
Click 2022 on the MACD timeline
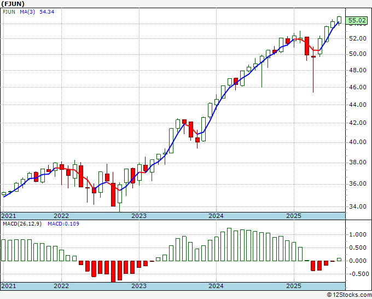pos(61,286)
